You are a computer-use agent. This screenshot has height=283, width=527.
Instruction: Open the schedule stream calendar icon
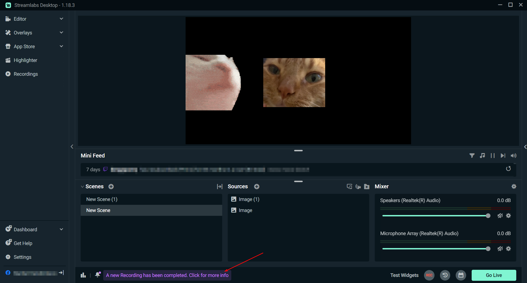click(461, 275)
